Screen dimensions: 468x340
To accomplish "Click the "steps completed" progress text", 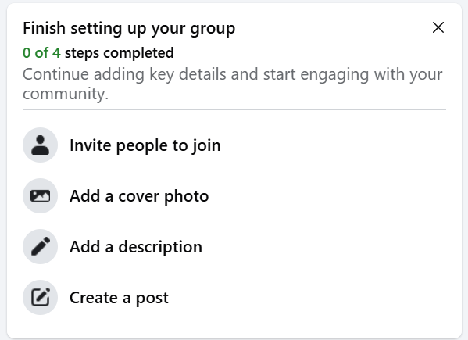I will 119,53.
